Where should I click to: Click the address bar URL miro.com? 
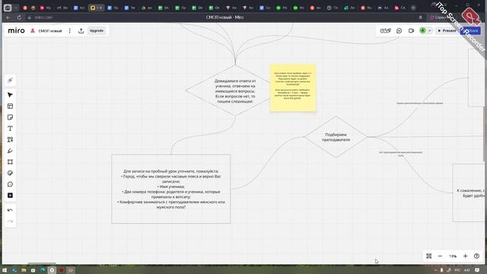43,18
